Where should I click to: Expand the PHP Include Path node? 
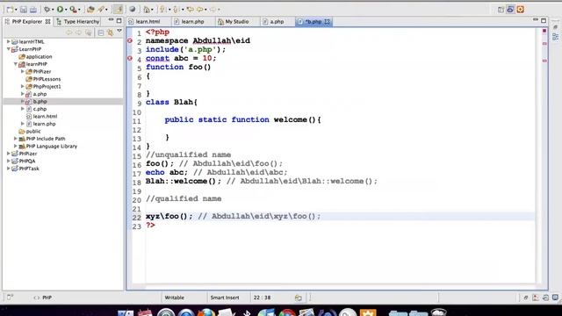[x=16, y=139]
